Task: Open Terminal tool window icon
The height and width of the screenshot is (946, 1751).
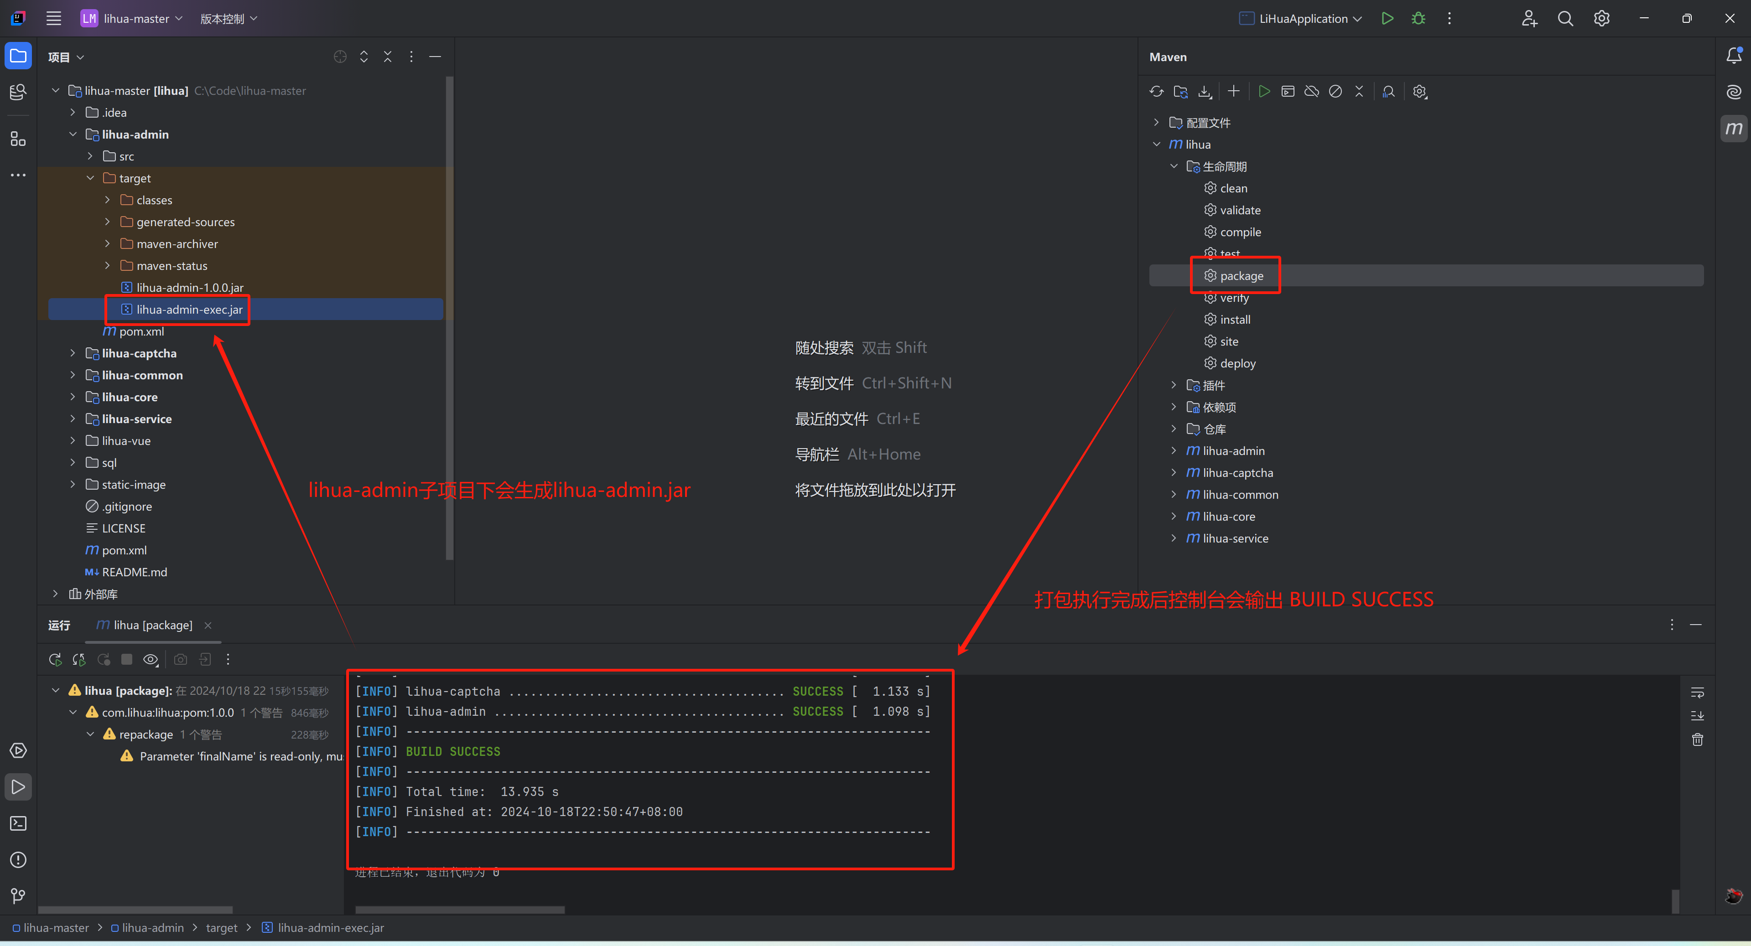Action: [18, 824]
